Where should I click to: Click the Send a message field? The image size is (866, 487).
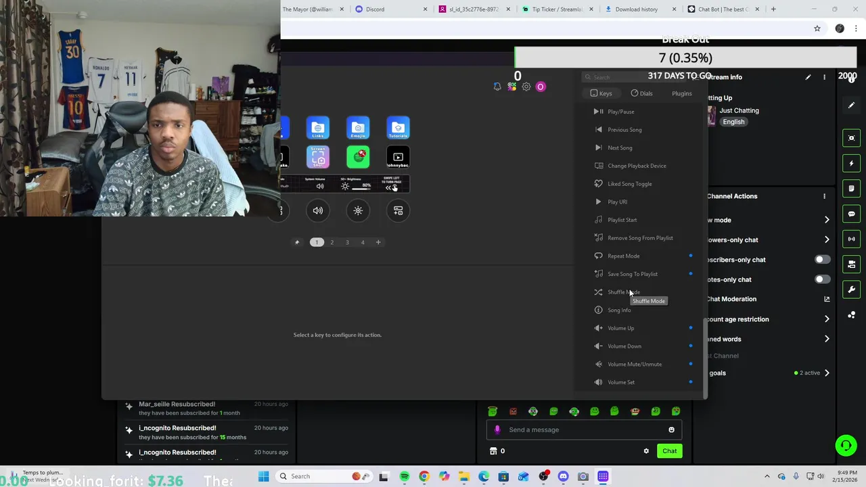pyautogui.click(x=584, y=430)
